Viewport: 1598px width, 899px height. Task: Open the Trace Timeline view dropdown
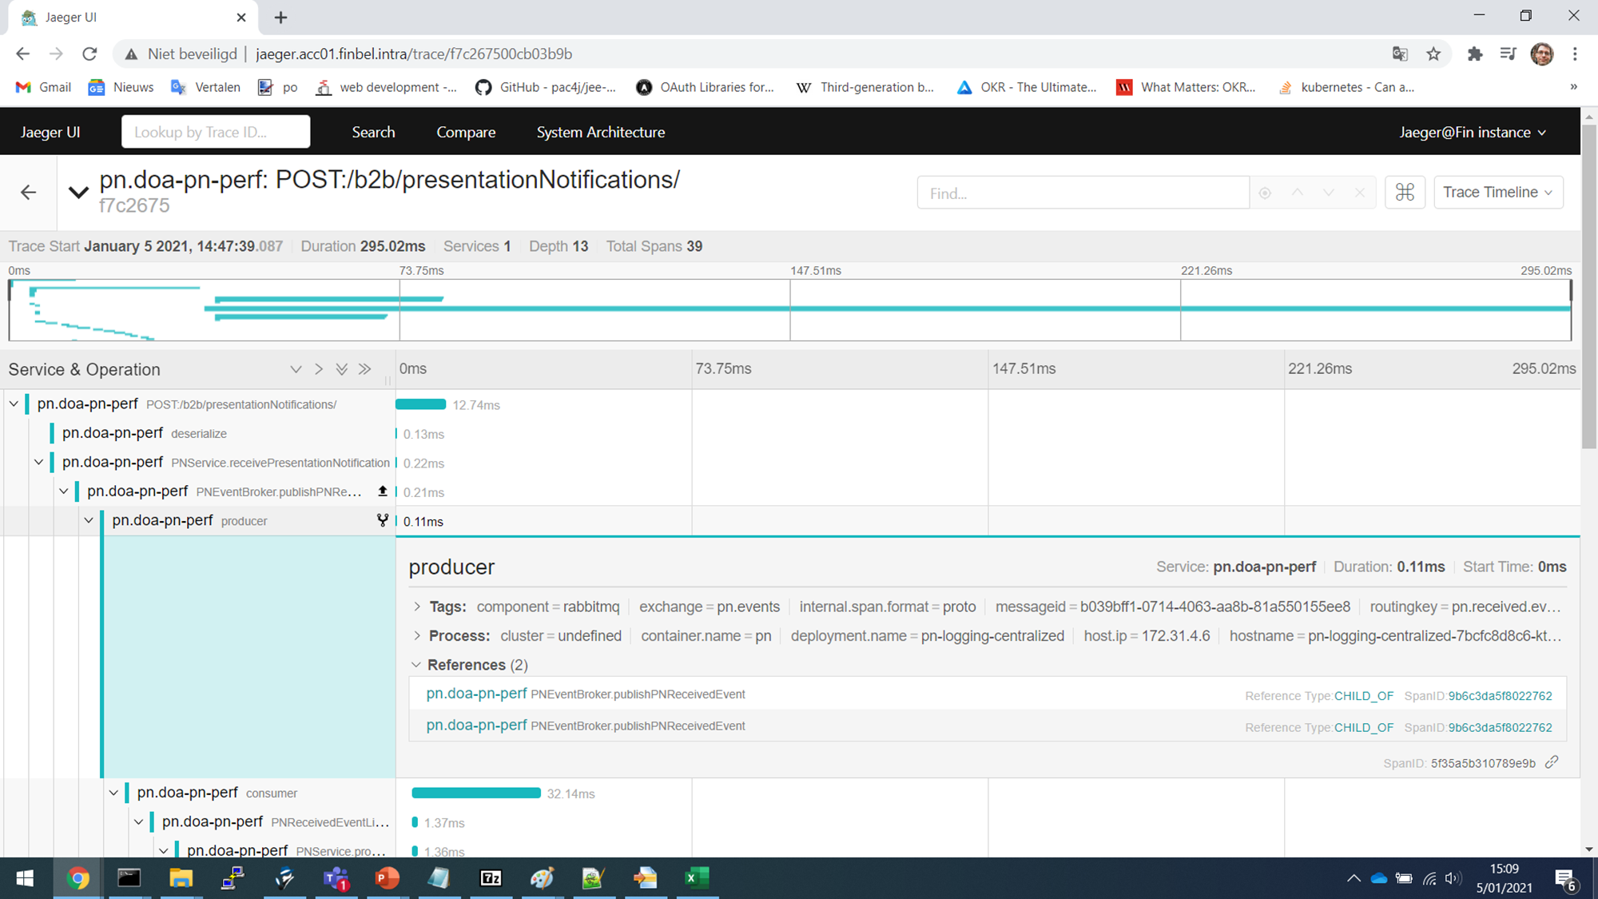click(x=1498, y=193)
